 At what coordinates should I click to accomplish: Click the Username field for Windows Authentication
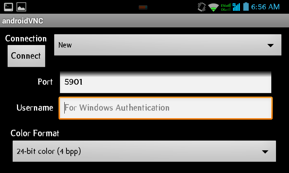(165, 108)
